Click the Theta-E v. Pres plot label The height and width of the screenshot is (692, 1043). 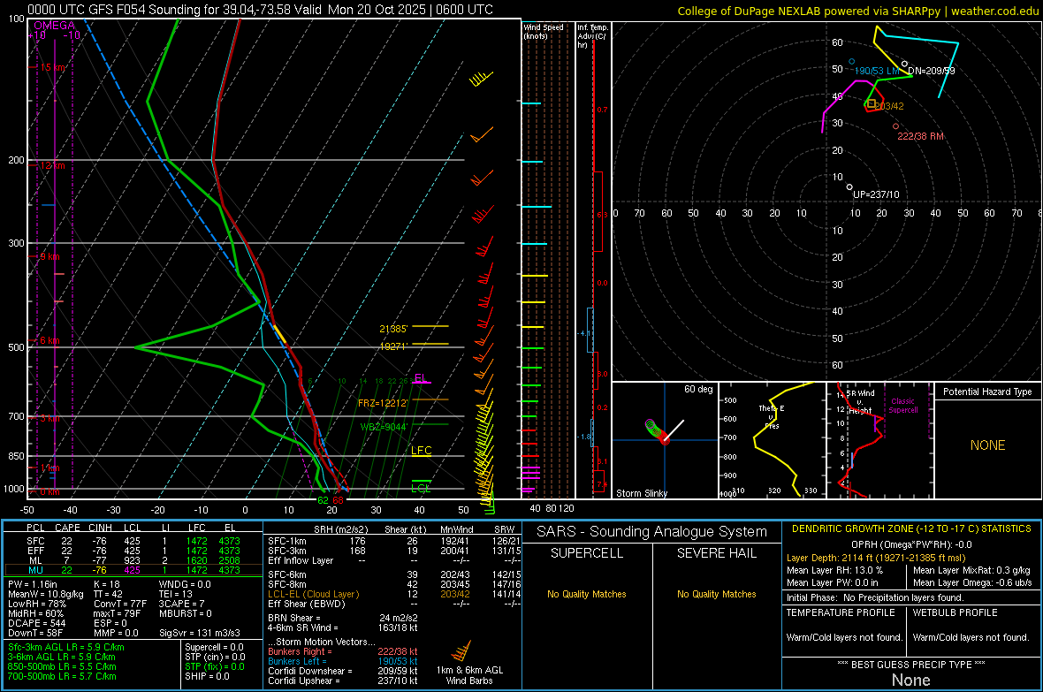point(772,416)
